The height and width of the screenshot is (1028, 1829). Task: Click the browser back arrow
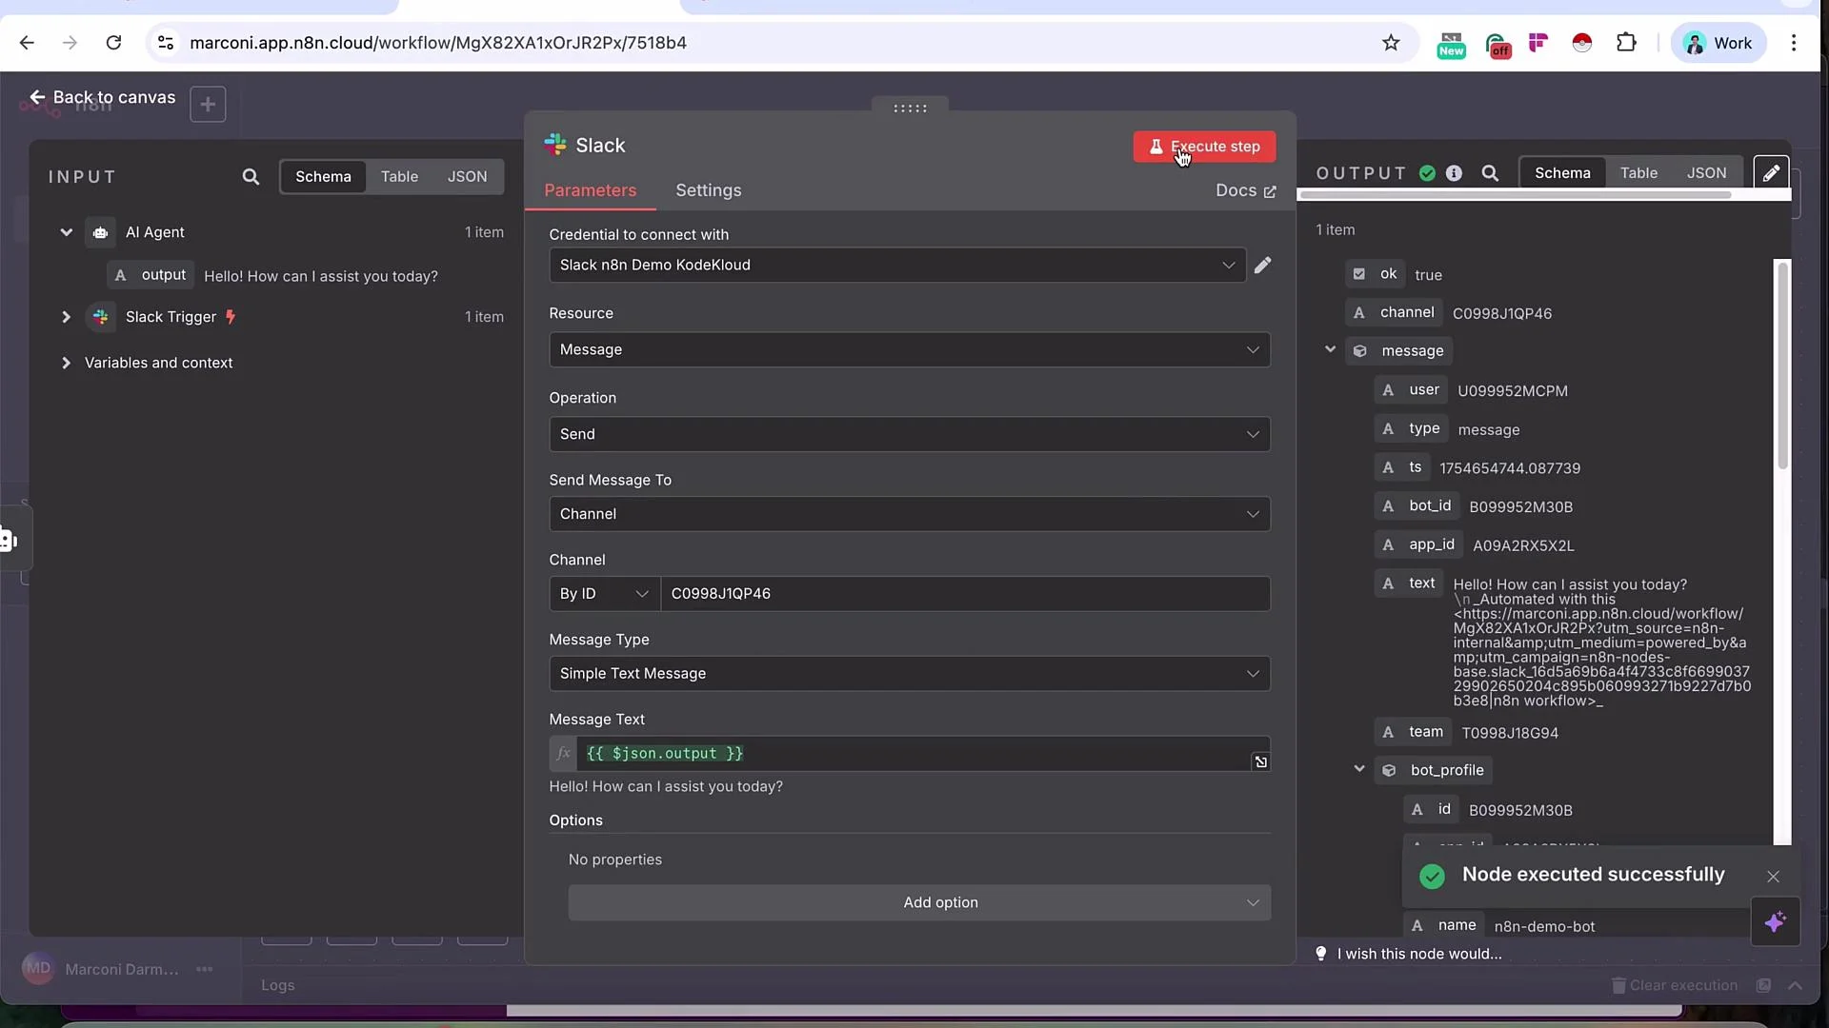point(27,43)
